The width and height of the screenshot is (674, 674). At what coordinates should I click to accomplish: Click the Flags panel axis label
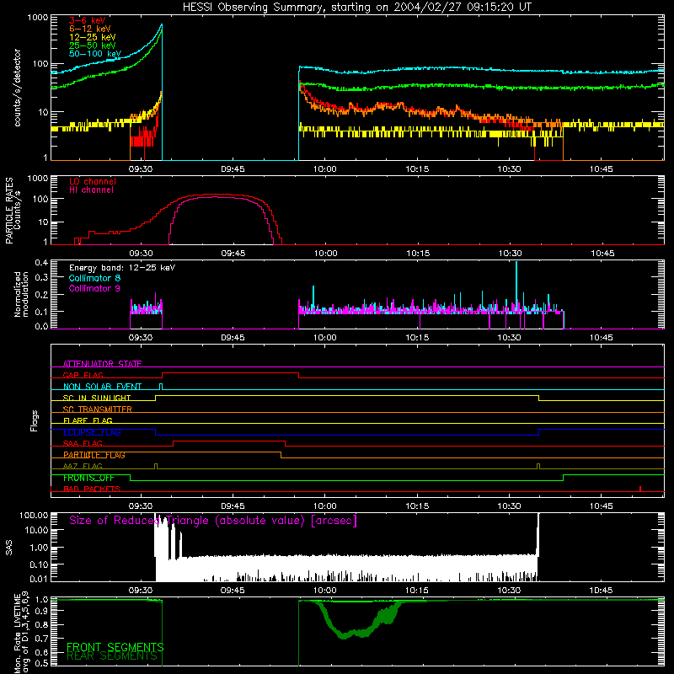35,420
